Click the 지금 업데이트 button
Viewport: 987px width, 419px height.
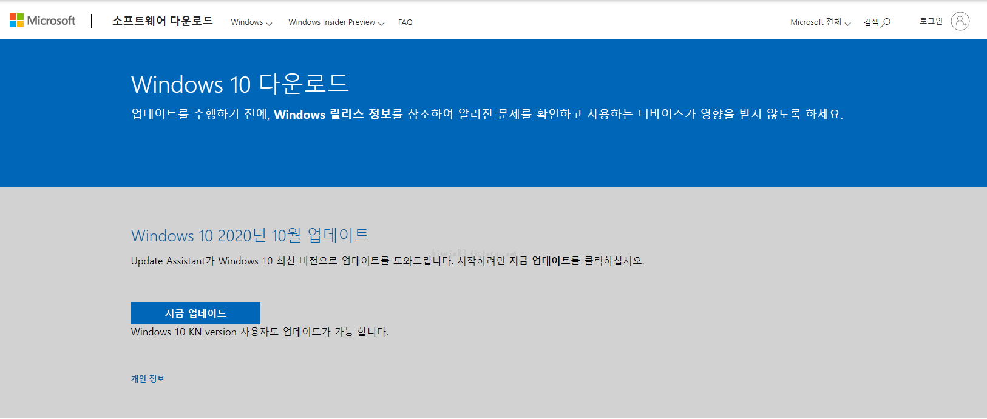pos(195,313)
